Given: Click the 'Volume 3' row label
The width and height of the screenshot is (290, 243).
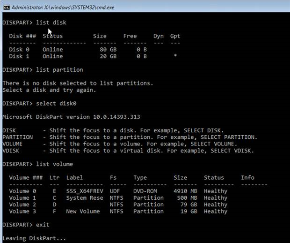Looking at the screenshot, I should (x=22, y=211).
